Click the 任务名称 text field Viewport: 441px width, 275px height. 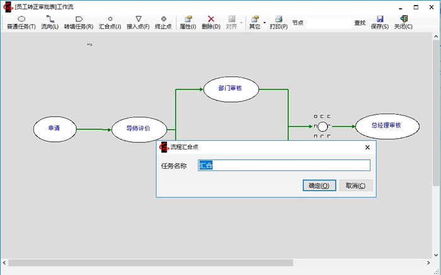[x=283, y=166]
